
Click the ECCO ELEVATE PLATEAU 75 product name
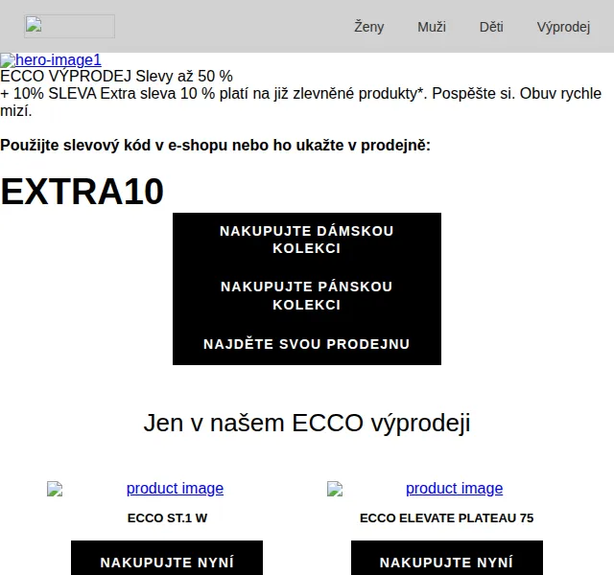point(447,517)
